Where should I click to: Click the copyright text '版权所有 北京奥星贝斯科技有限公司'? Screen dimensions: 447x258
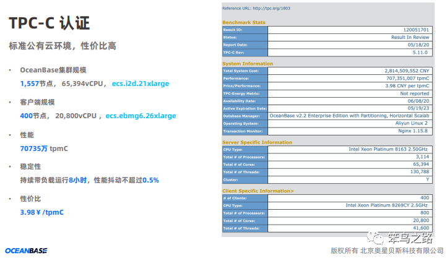tap(387, 251)
